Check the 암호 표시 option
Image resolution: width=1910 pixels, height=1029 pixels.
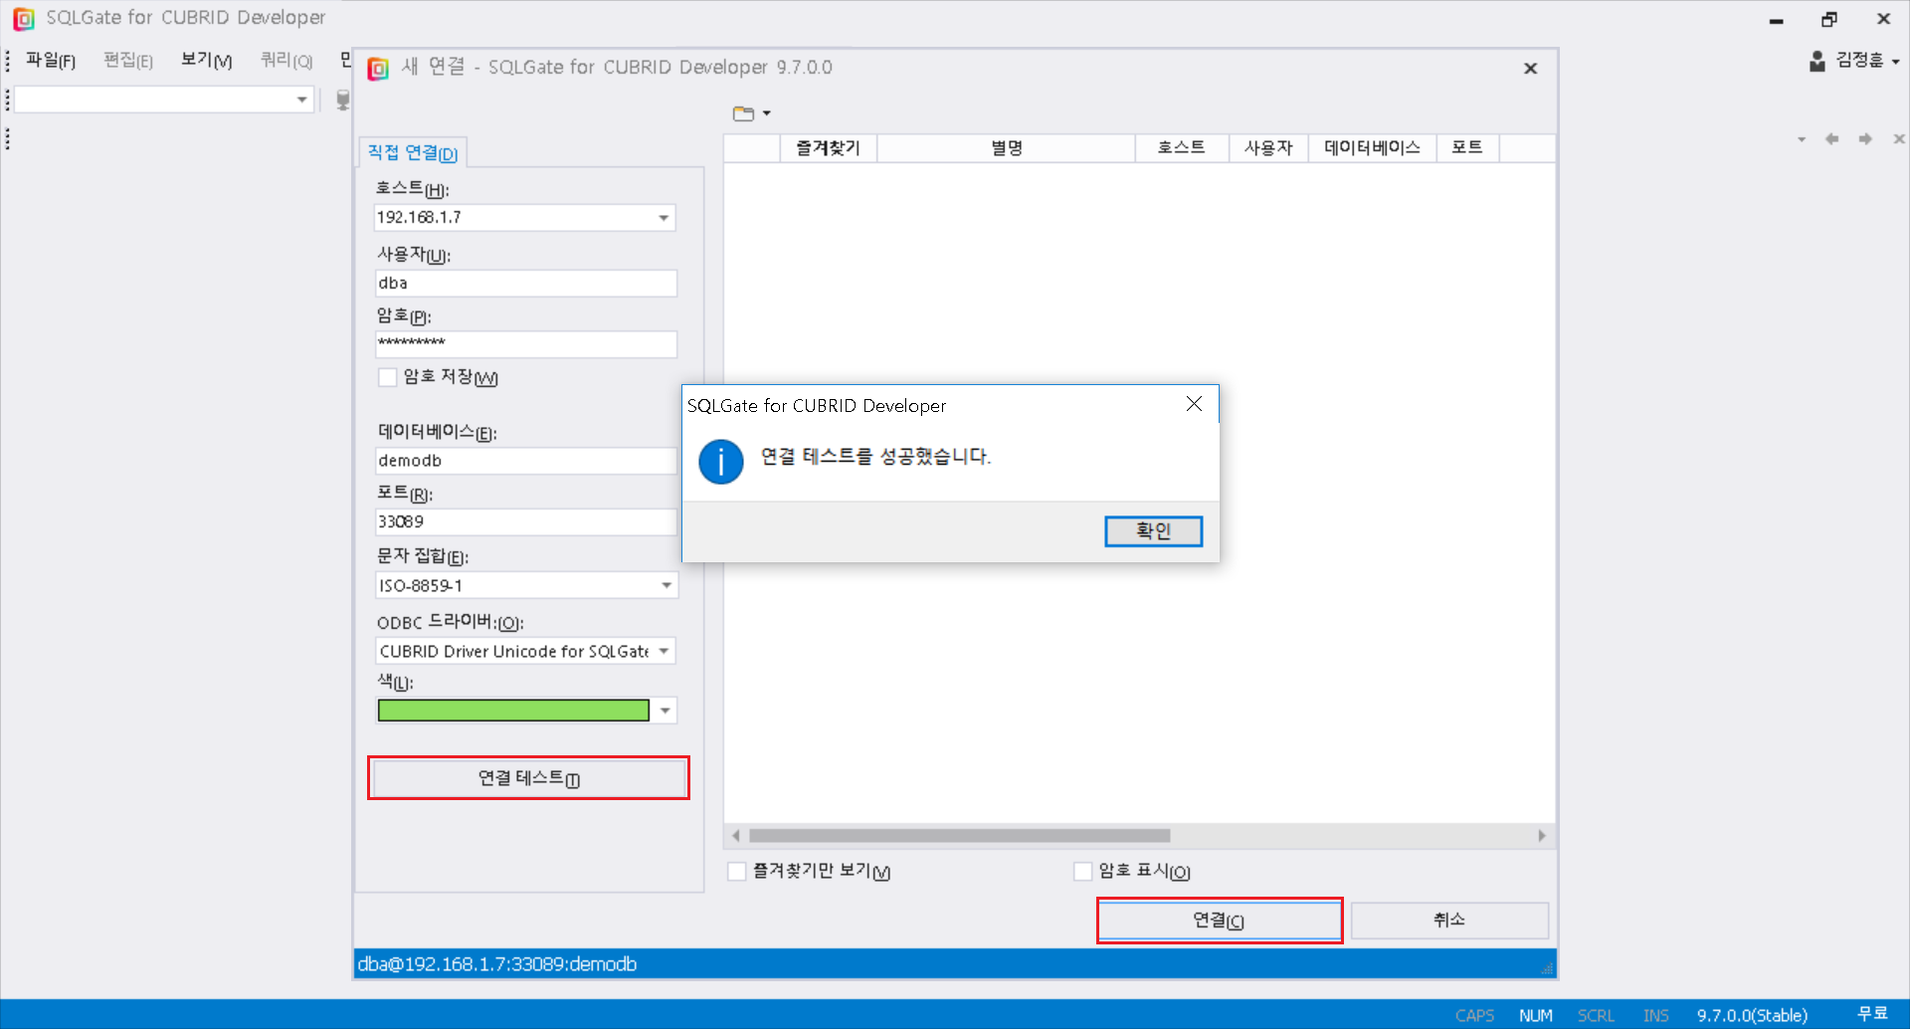1083,872
